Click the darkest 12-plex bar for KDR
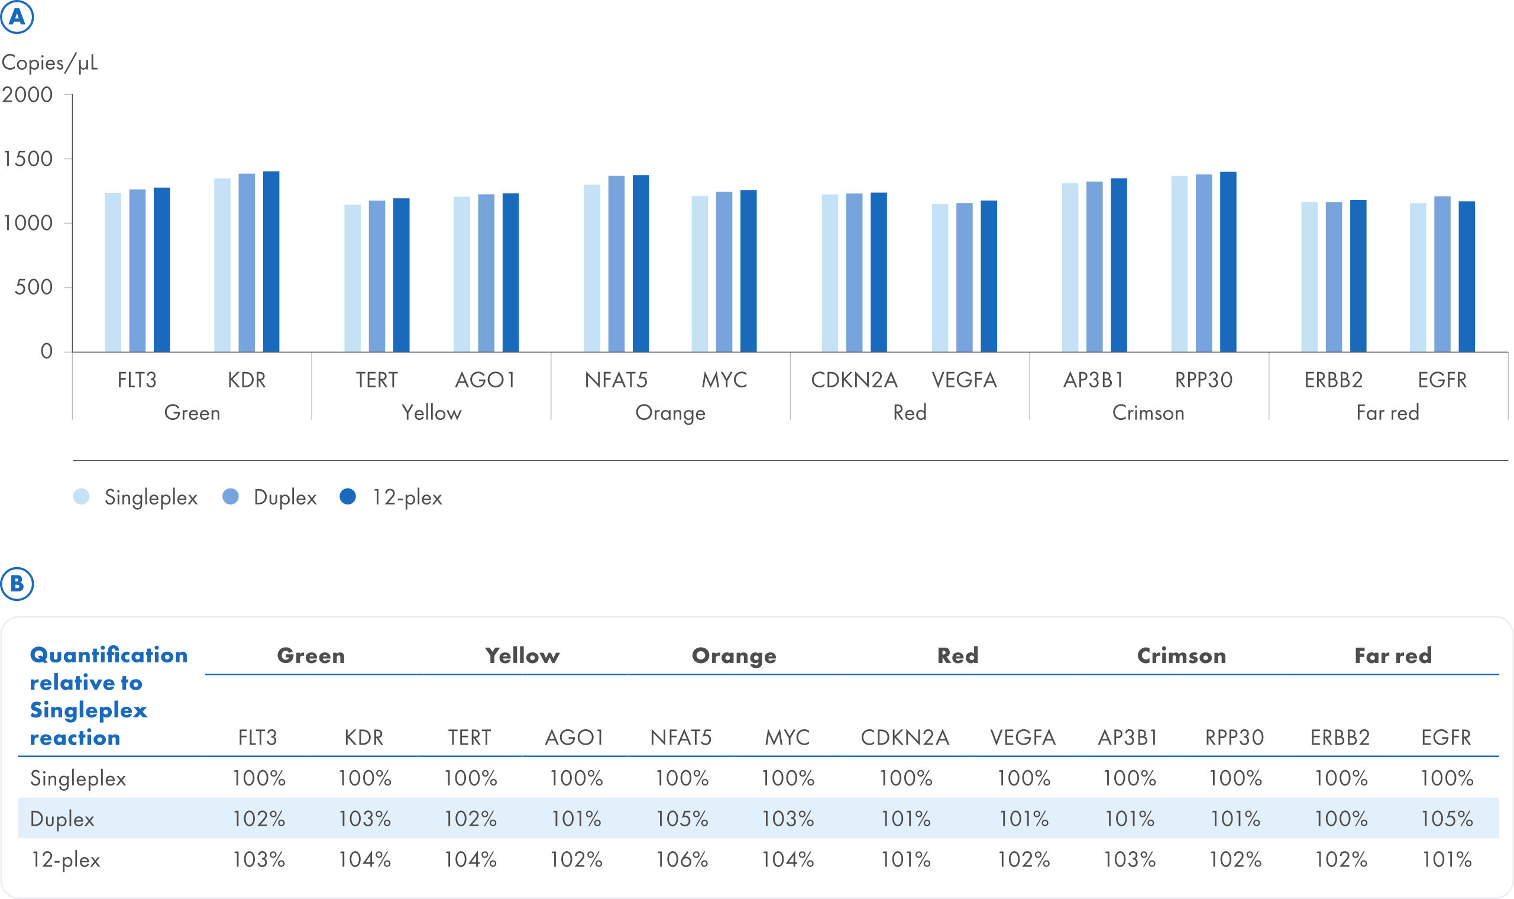1514x899 pixels. tap(271, 261)
